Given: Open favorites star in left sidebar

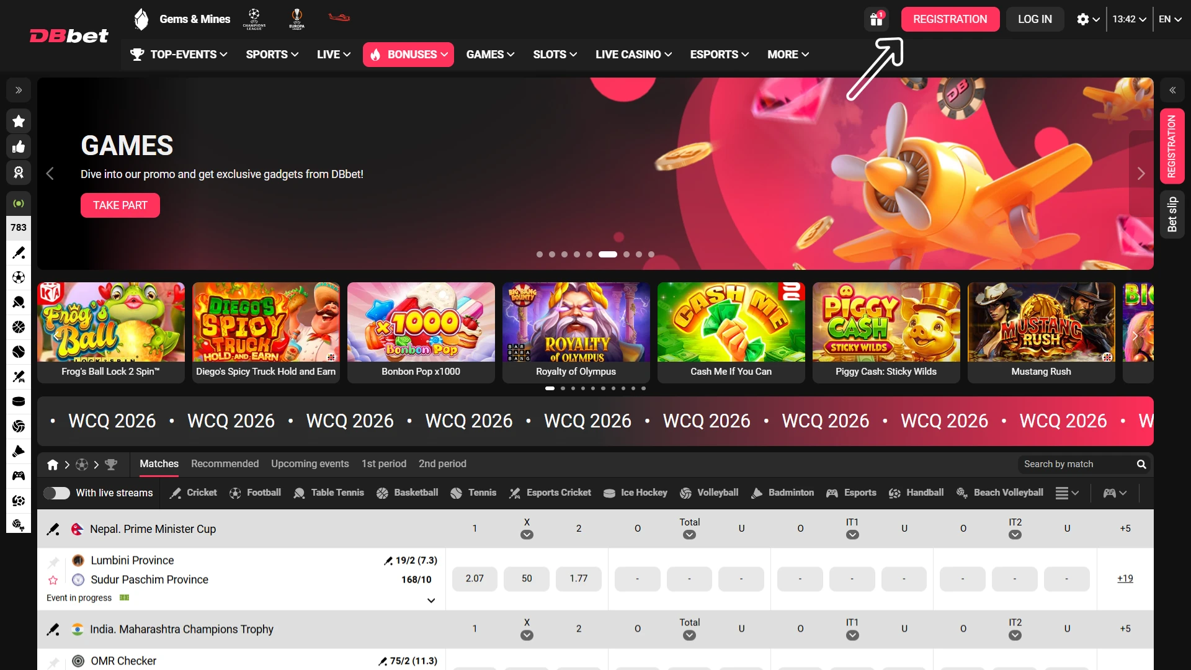Looking at the screenshot, I should [x=19, y=121].
